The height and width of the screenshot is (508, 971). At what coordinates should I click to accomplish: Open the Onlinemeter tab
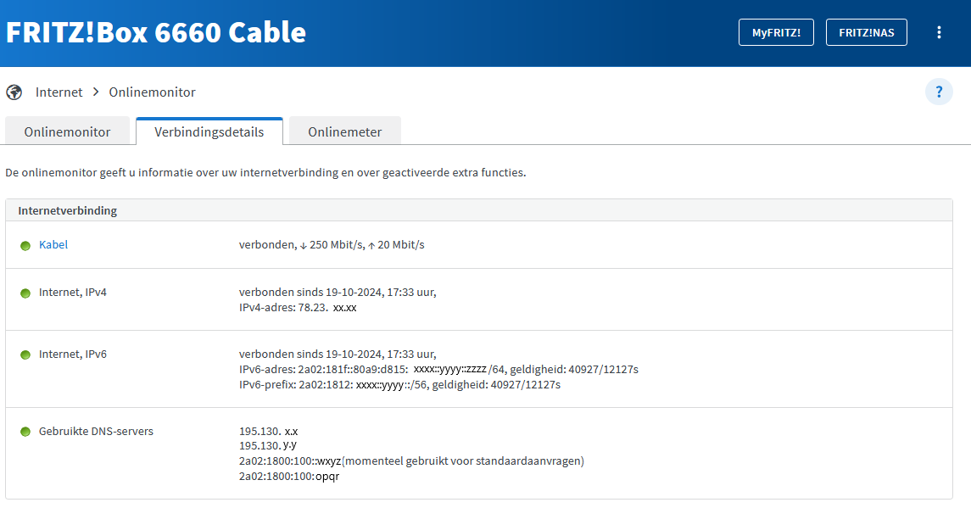(x=344, y=132)
